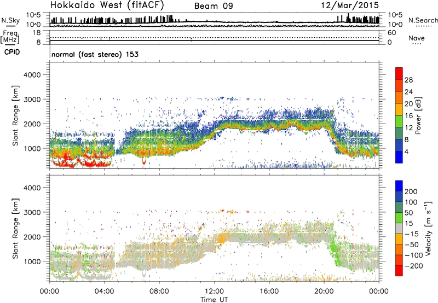
Task: Click the 'Velocity [m s⁻¹]' colorbar label
Action: click(428, 228)
